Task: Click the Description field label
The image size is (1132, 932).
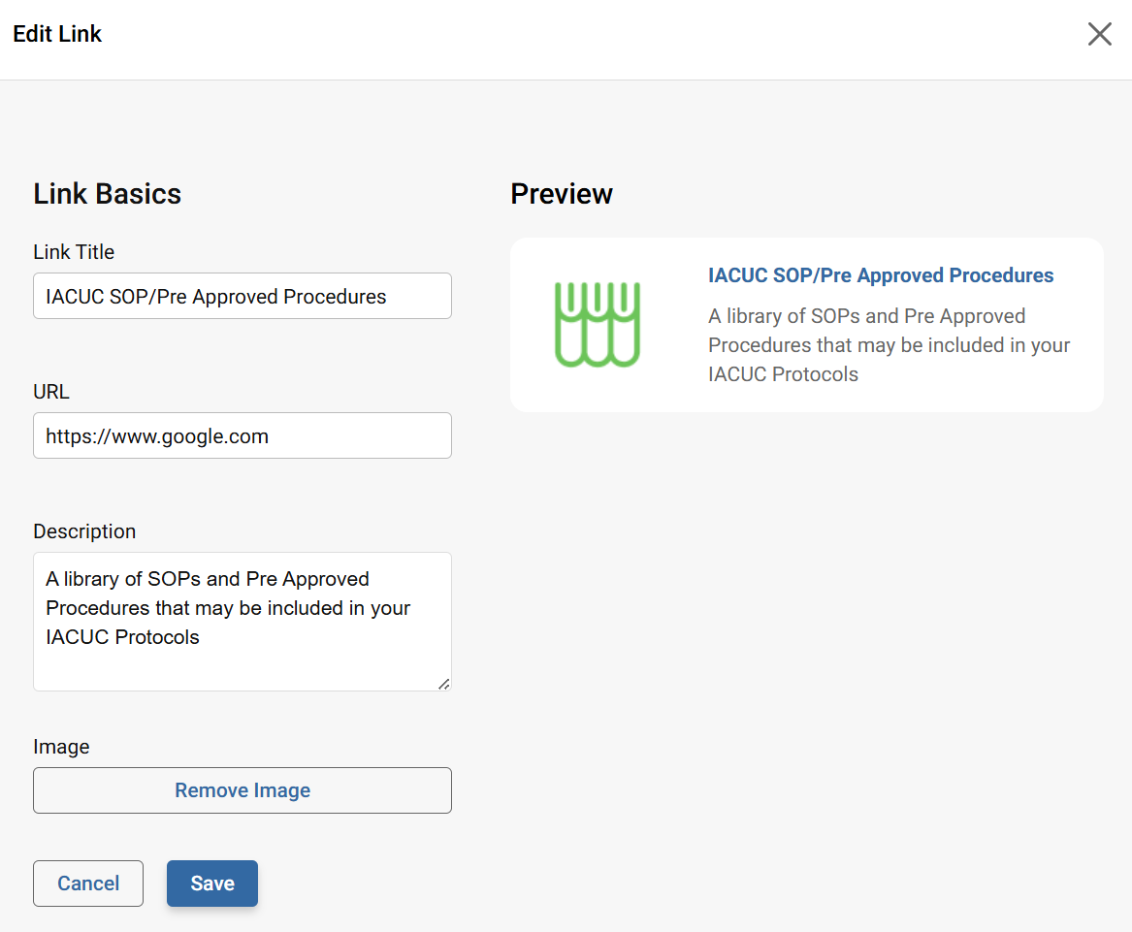Action: [84, 530]
